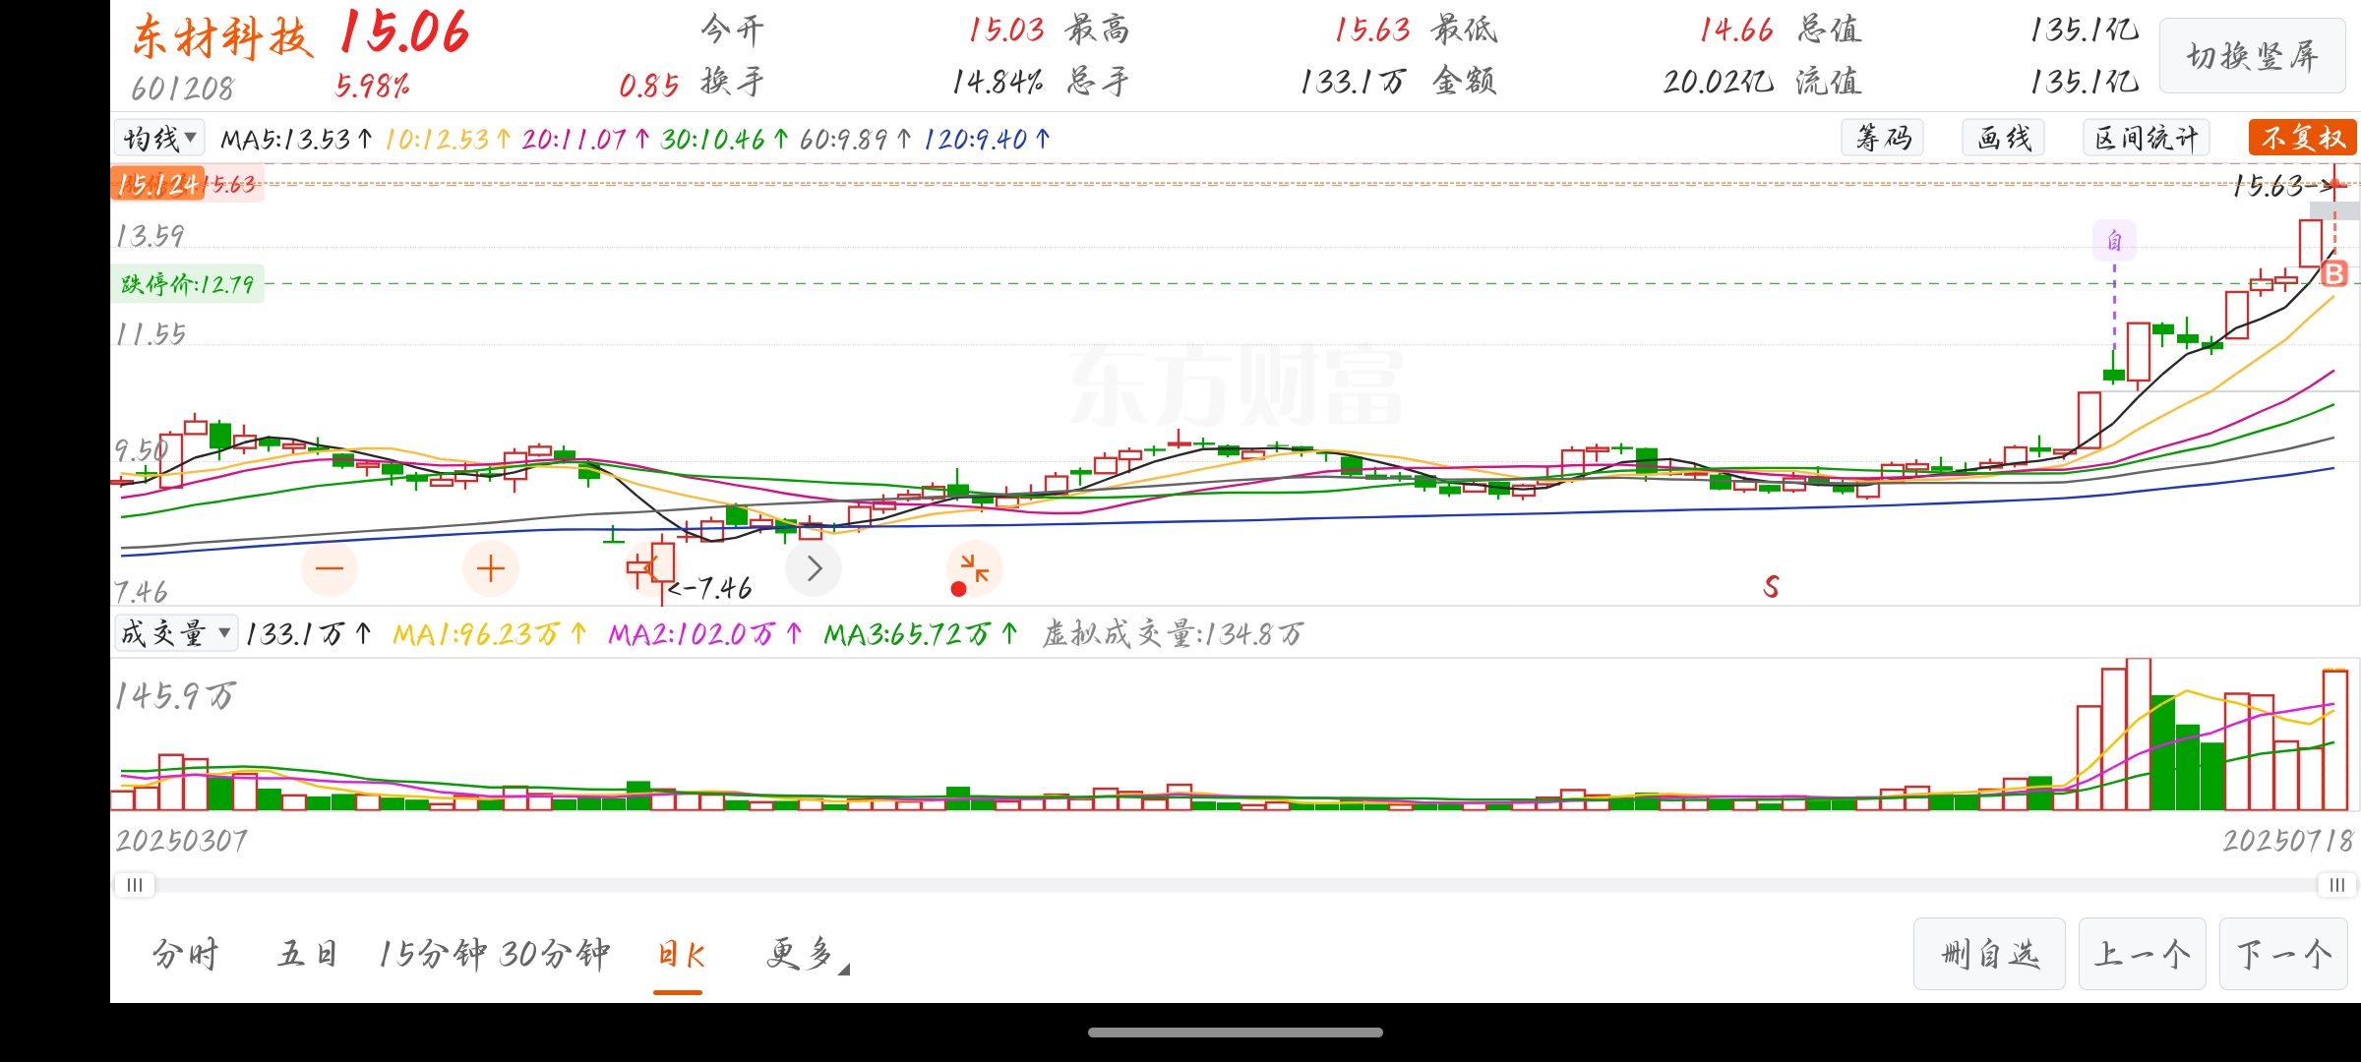Move chart right with the chevron button
Image resolution: width=2361 pixels, height=1062 pixels.
click(x=814, y=568)
